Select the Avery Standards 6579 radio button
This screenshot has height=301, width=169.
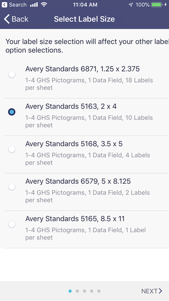[x=12, y=187]
